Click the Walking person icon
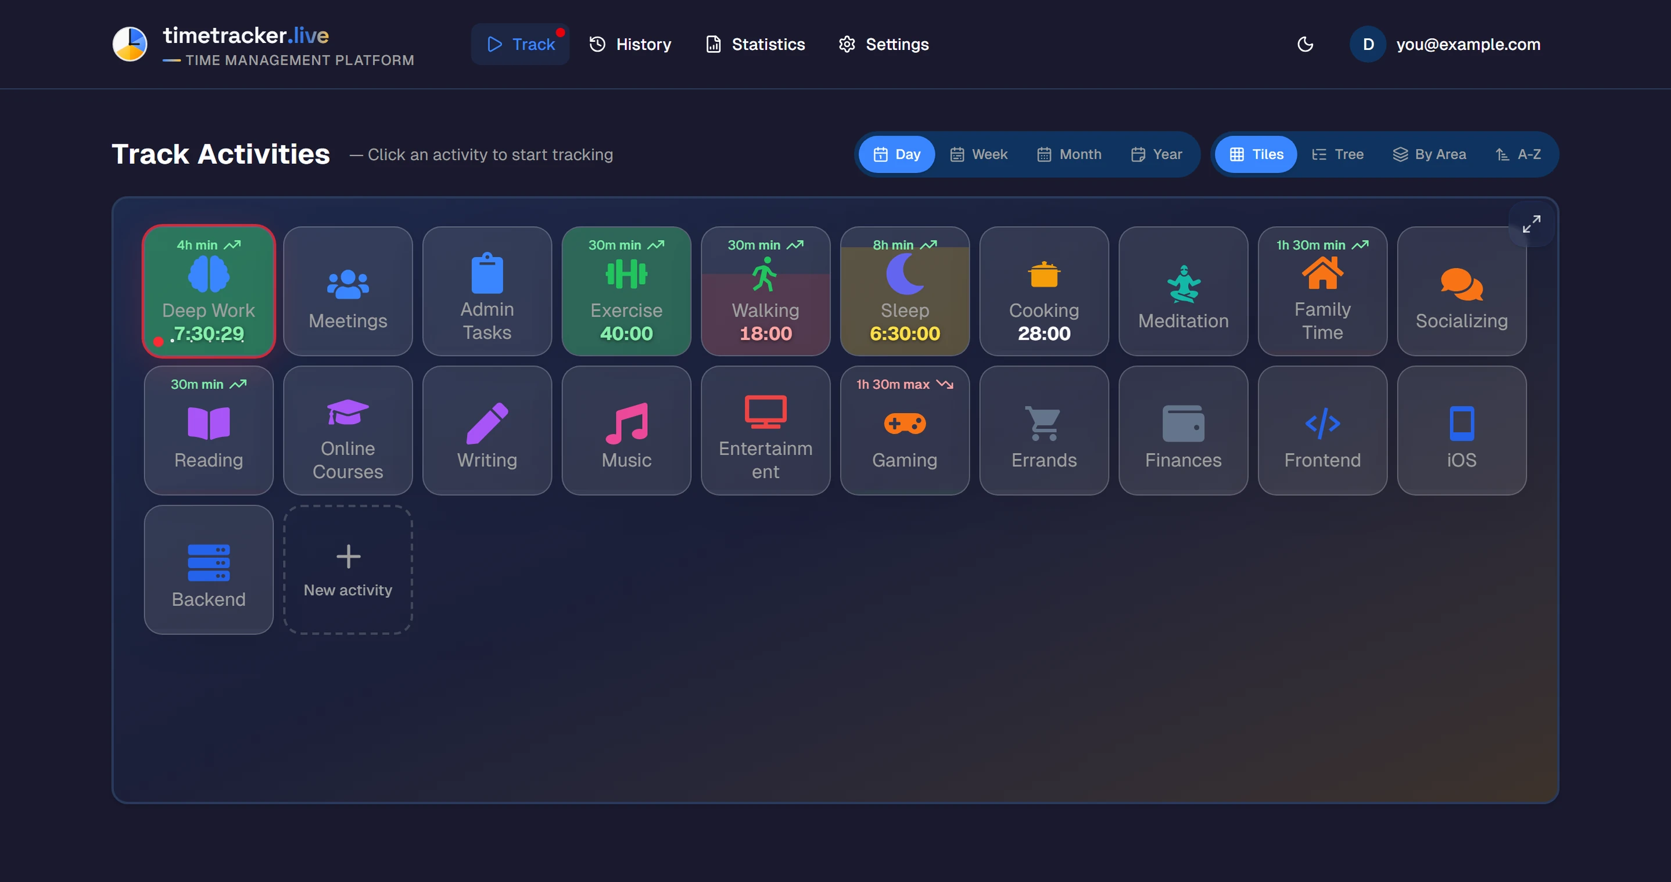Viewport: 1671px width, 882px height. tap(765, 274)
